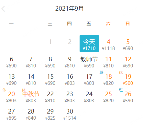The width and height of the screenshot is (143, 130).
Task: Pick September 4 priced ¥1118
Action: [x=108, y=45]
